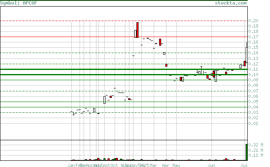Select the 0.08 price axis label

coord(253,85)
